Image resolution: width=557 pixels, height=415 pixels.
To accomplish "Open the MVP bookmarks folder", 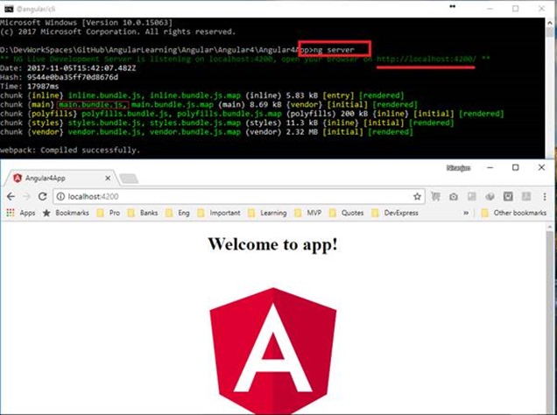I will [x=308, y=213].
